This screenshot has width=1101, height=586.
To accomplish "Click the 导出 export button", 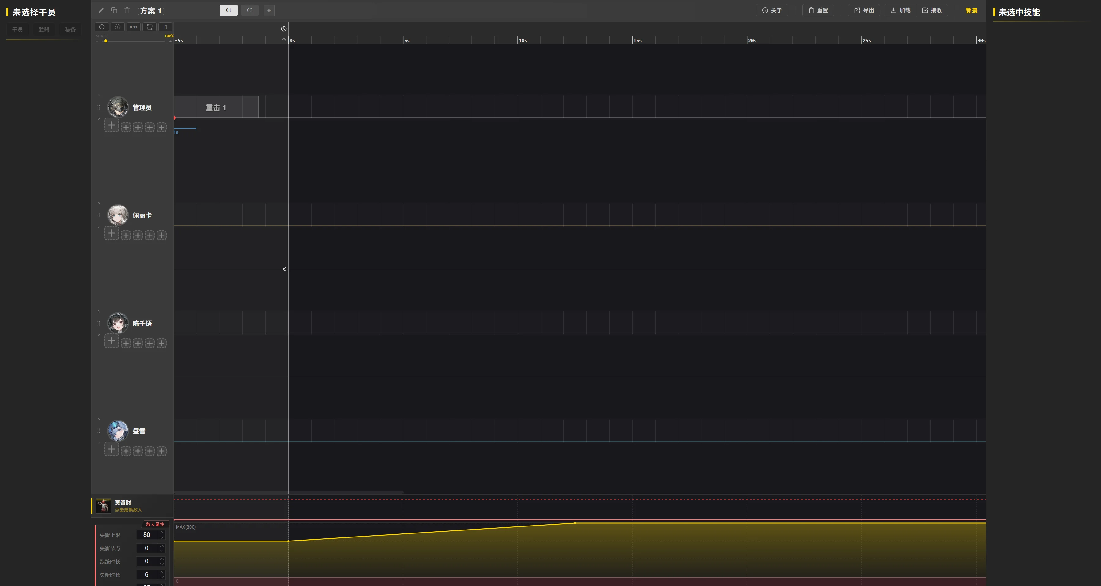I will [864, 10].
